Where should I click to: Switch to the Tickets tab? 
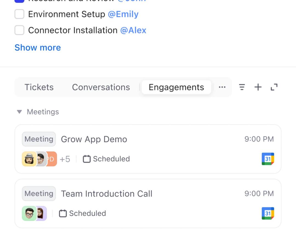tap(39, 87)
